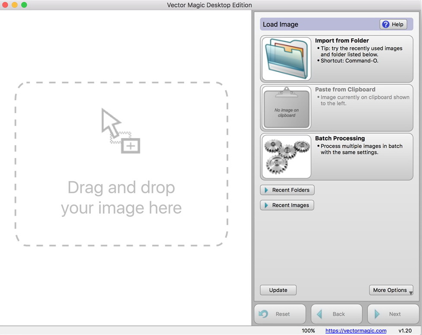The height and width of the screenshot is (335, 422).
Task: Expand the Recent Images list
Action: click(x=287, y=205)
